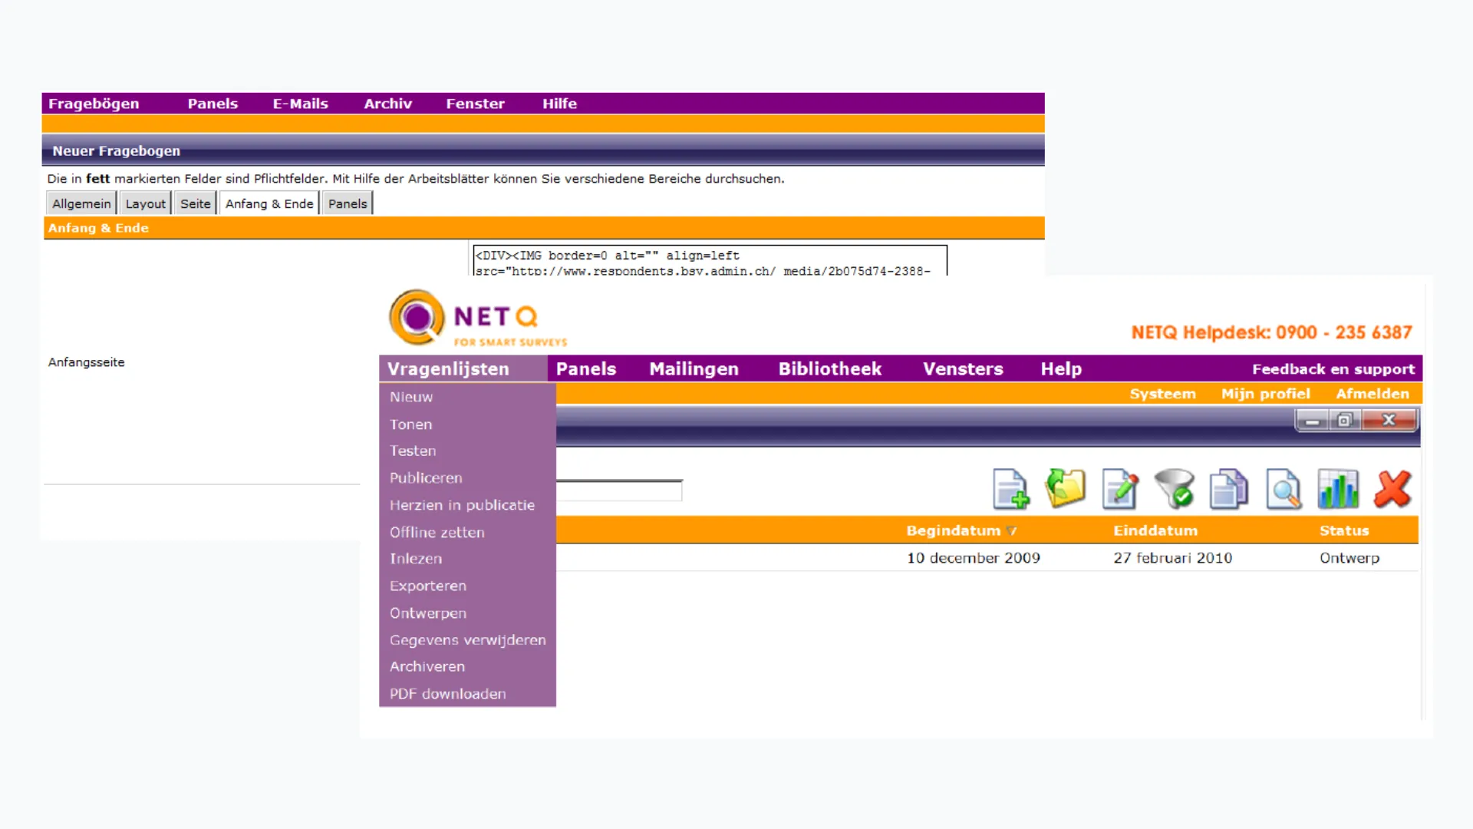1473x829 pixels.
Task: Click the HTML code text area
Action: pyautogui.click(x=710, y=261)
